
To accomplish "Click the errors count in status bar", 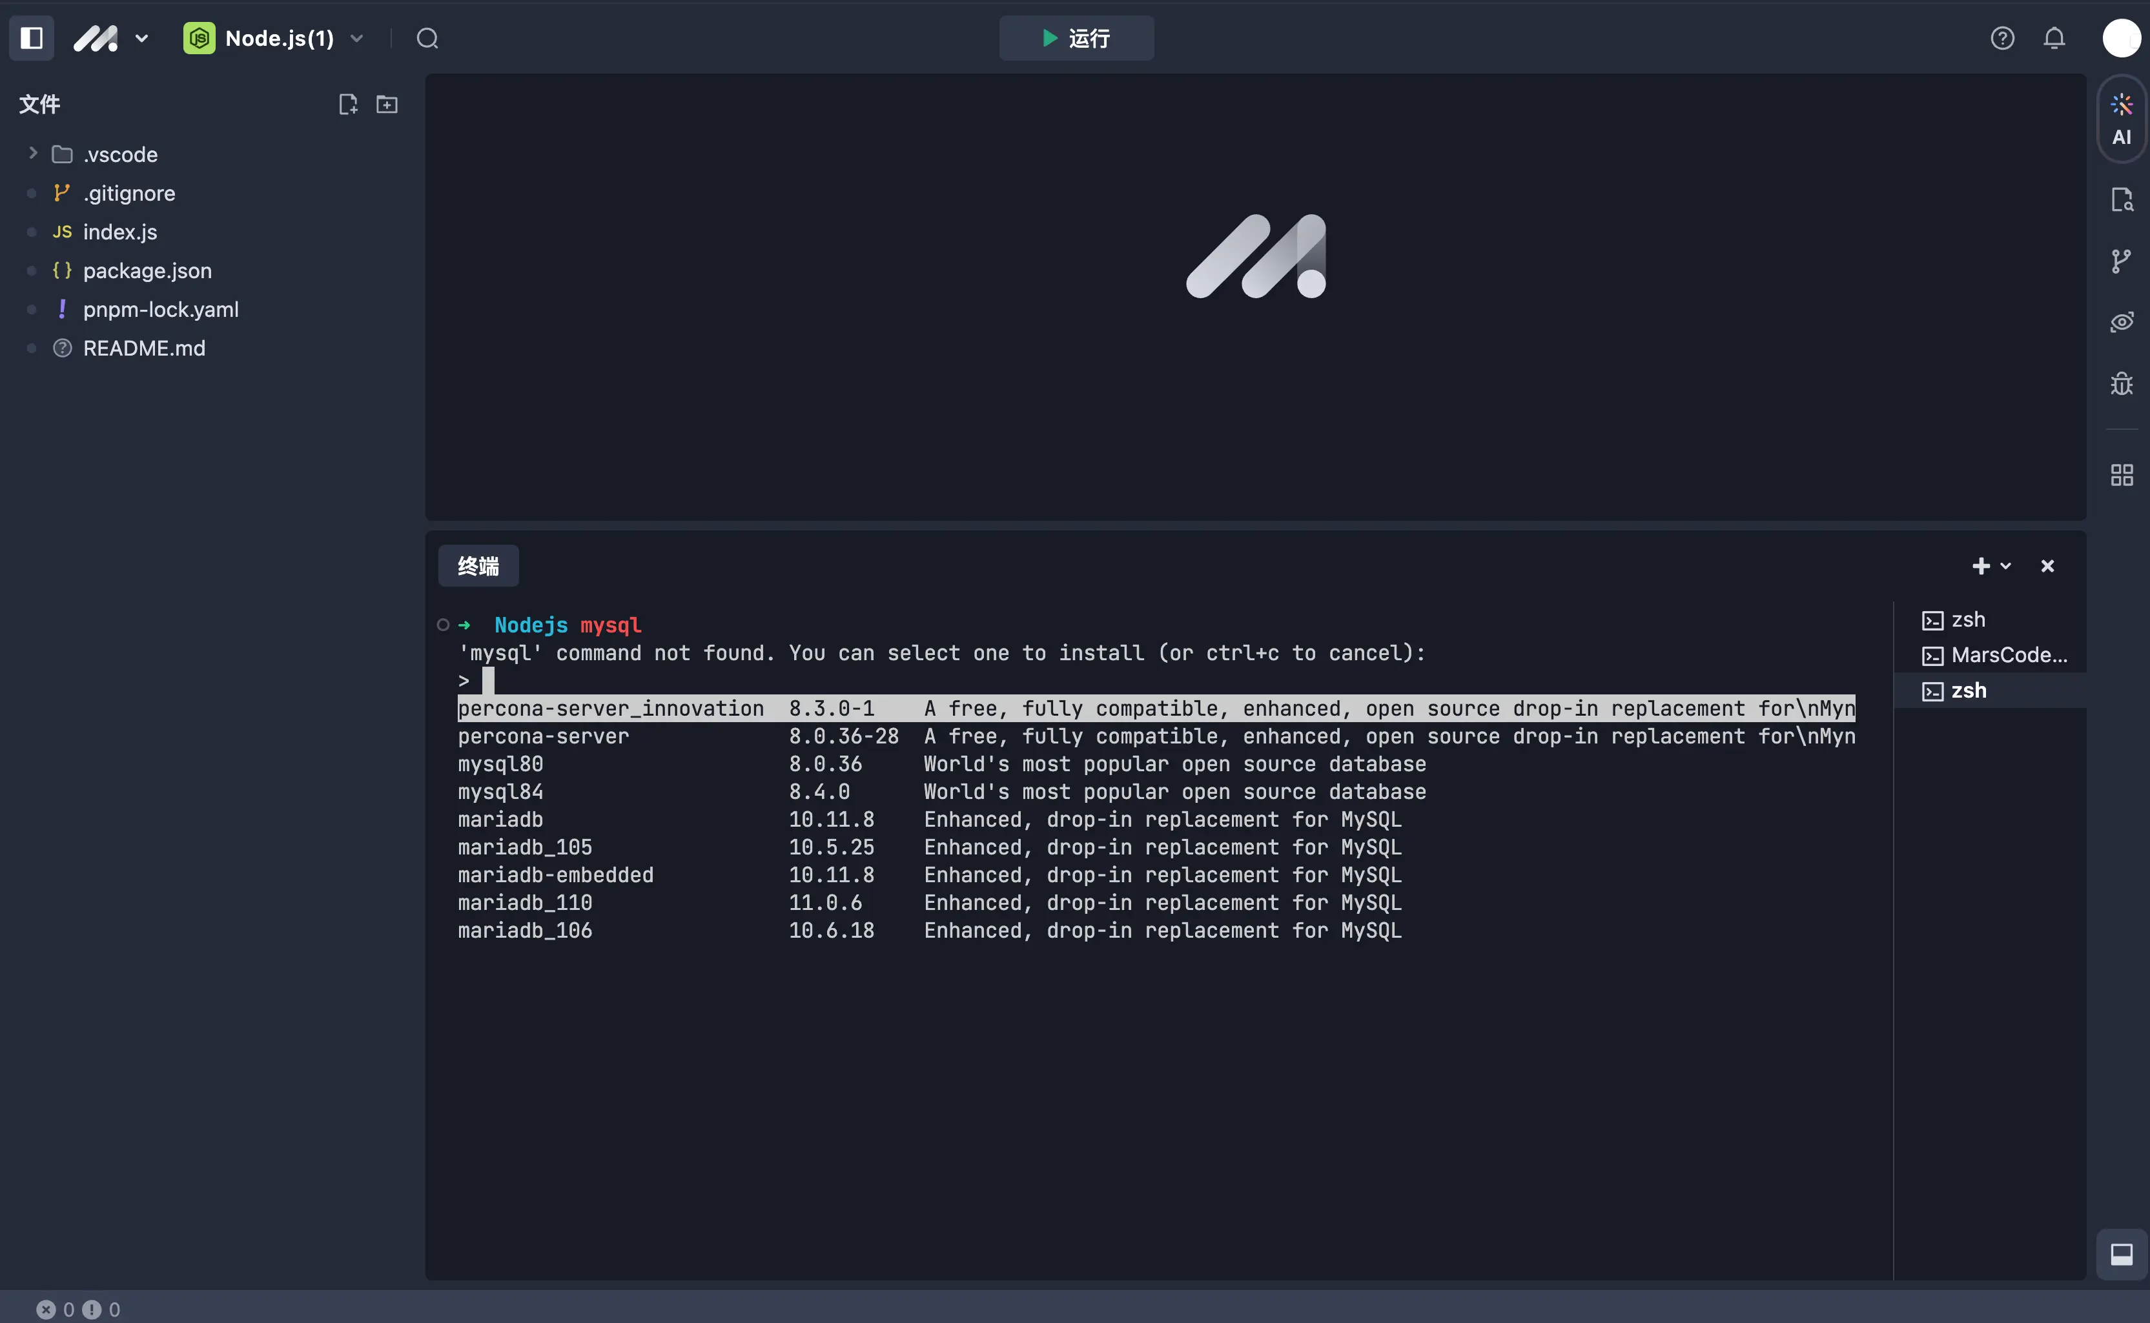I will click(x=55, y=1309).
